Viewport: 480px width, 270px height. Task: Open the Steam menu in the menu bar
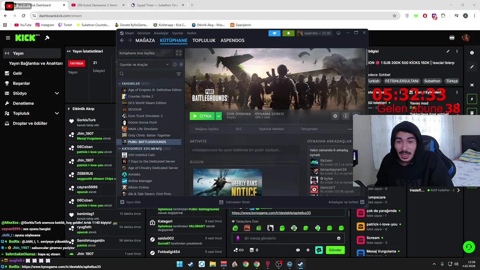(129, 33)
